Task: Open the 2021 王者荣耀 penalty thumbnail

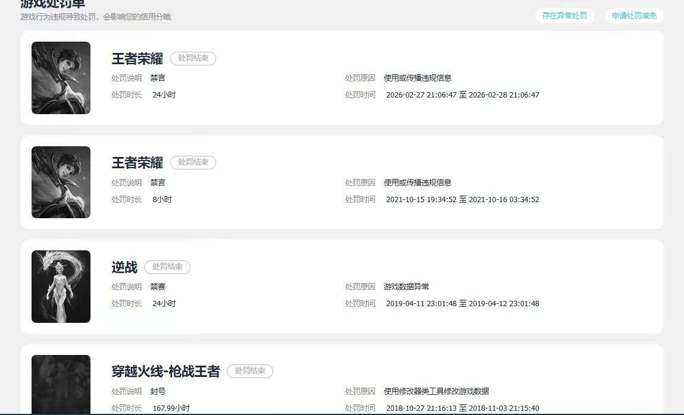Action: [61, 182]
